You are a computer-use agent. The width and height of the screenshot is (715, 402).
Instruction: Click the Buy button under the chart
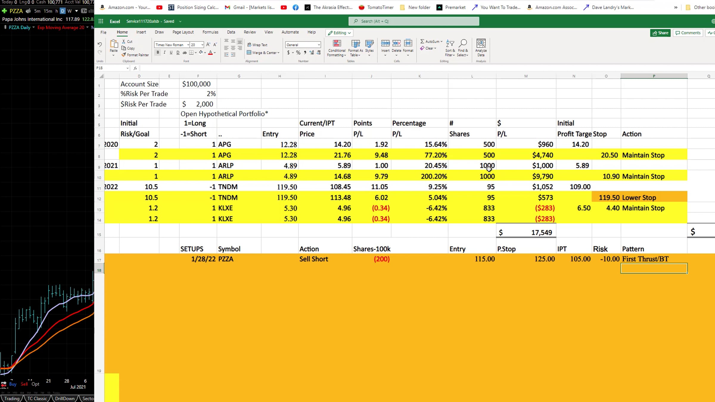tap(13, 384)
